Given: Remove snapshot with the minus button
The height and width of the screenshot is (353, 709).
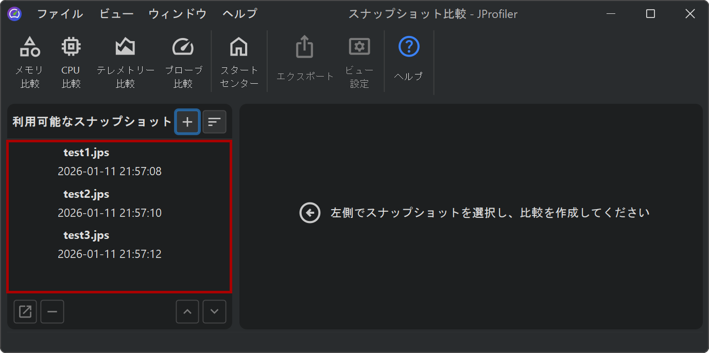Looking at the screenshot, I should point(52,312).
